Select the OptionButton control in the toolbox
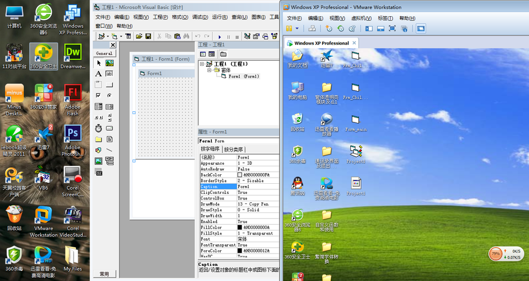529x281 pixels. [x=109, y=96]
